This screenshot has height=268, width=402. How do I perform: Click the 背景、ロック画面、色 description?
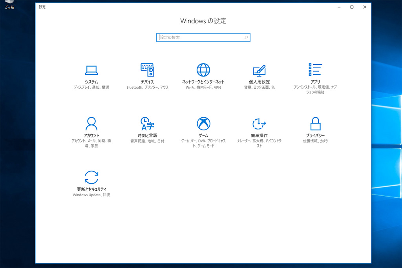click(259, 88)
